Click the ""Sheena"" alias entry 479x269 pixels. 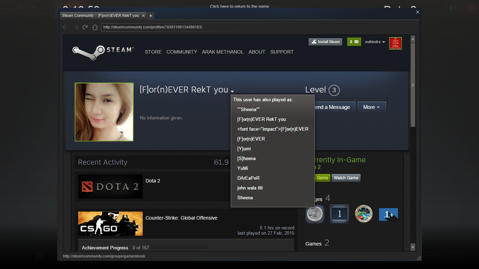click(248, 109)
